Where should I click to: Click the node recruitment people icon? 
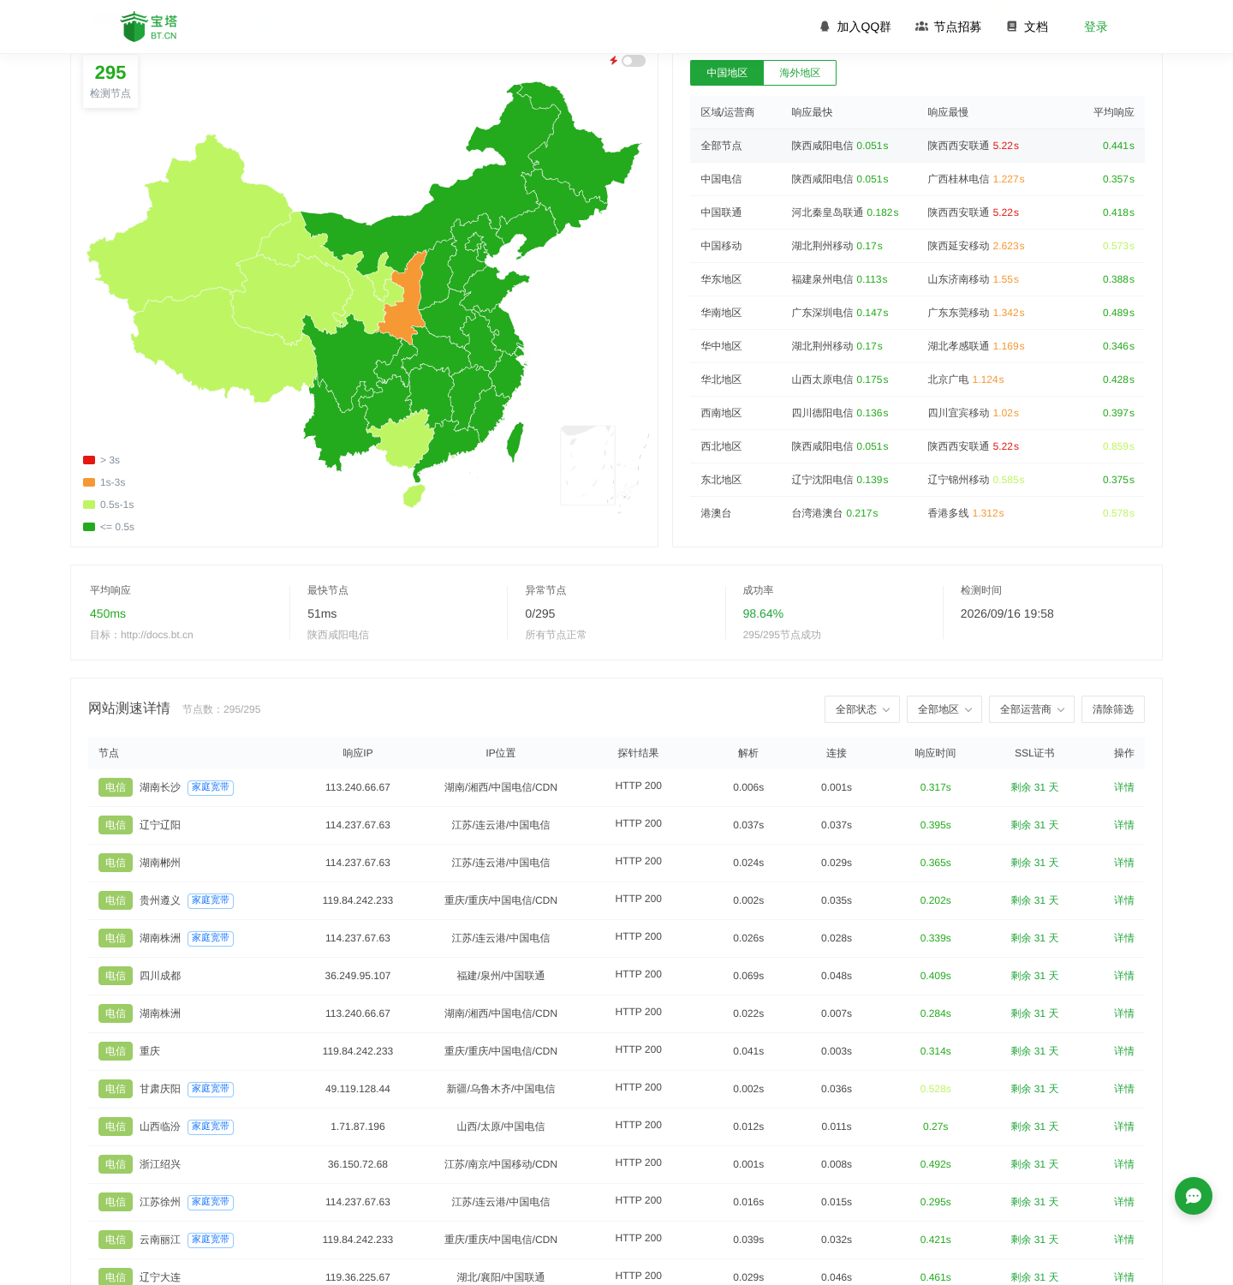921,27
